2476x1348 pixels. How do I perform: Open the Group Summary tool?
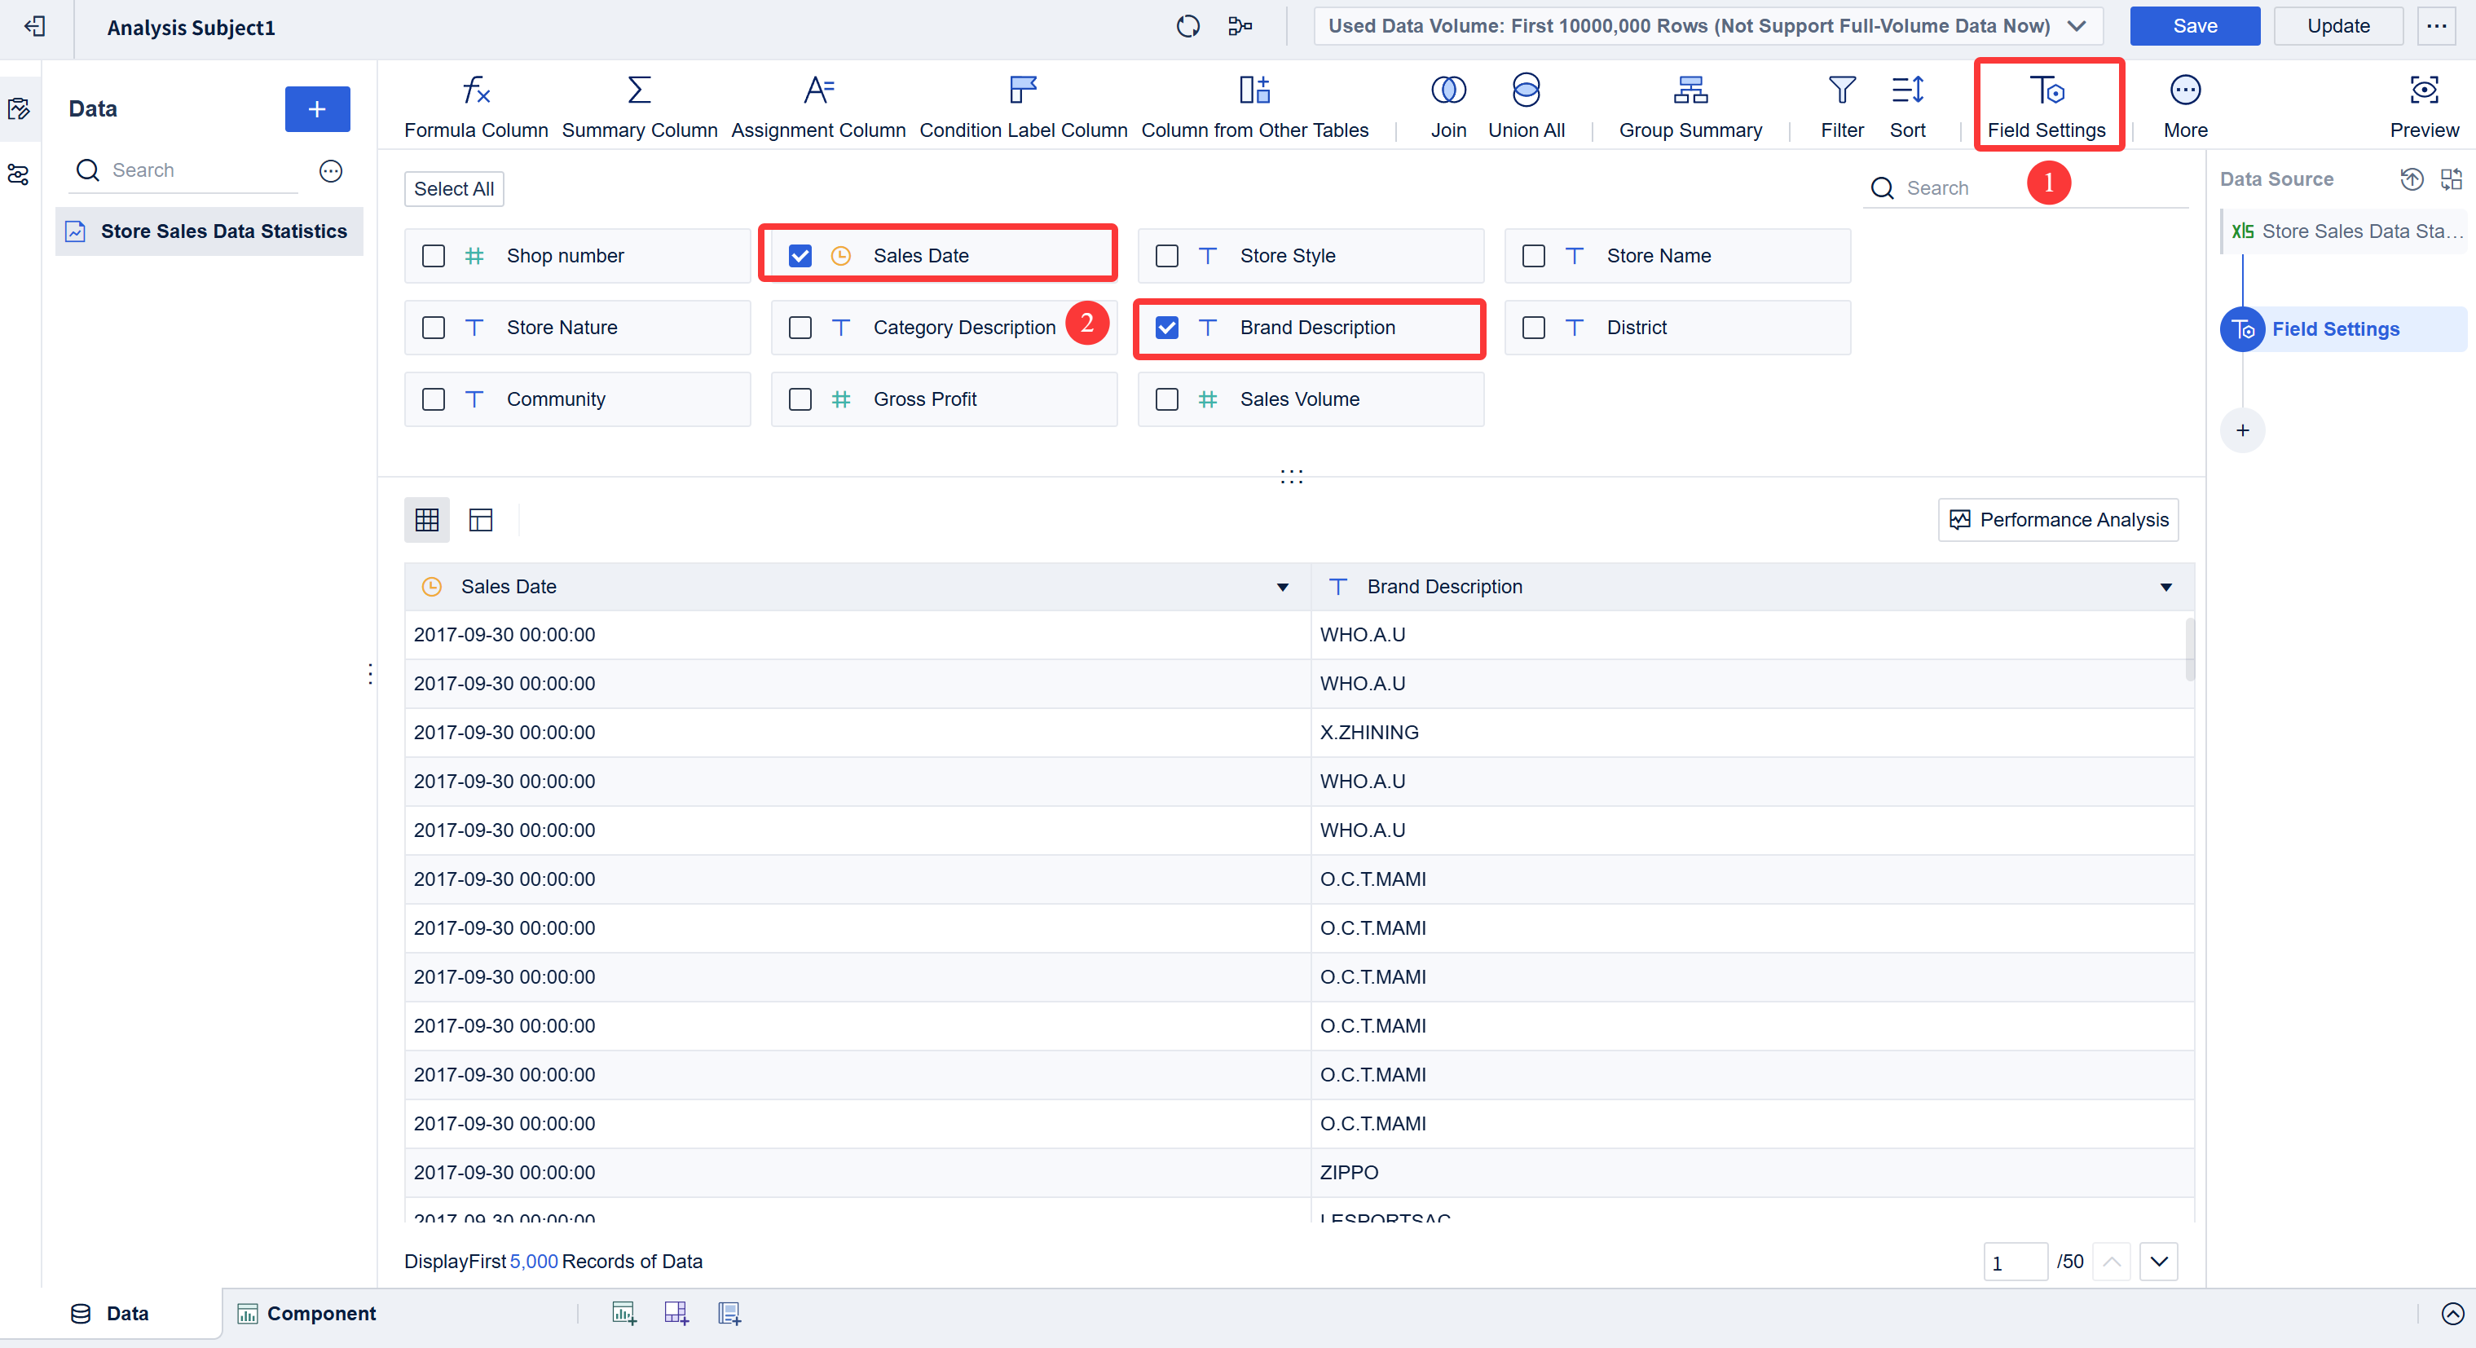[x=1690, y=91]
